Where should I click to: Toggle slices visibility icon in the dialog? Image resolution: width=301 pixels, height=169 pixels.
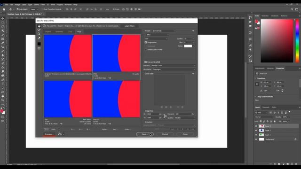39,48
